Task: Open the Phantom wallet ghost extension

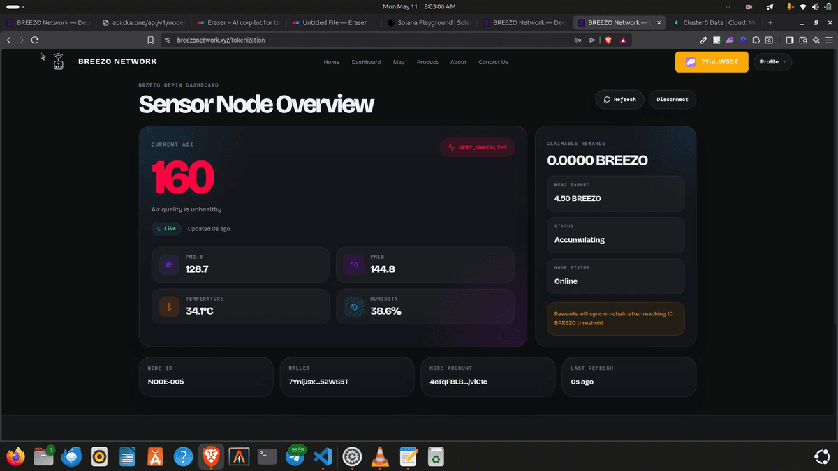Action: (730, 40)
